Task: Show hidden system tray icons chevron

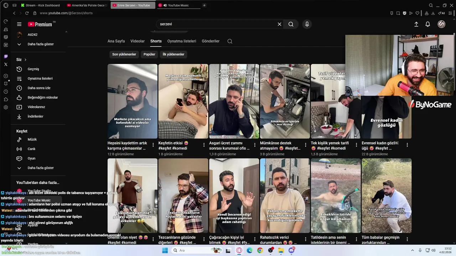Action: tap(413, 250)
